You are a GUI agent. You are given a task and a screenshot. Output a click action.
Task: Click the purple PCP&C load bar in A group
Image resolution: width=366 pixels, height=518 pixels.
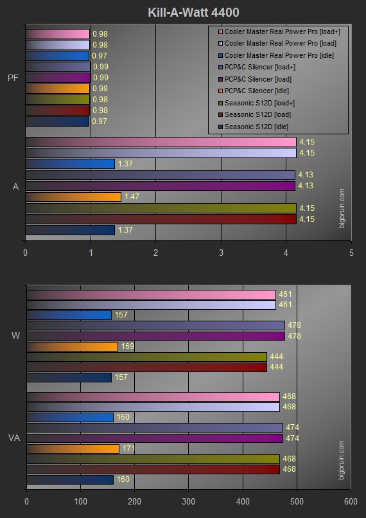click(x=160, y=186)
